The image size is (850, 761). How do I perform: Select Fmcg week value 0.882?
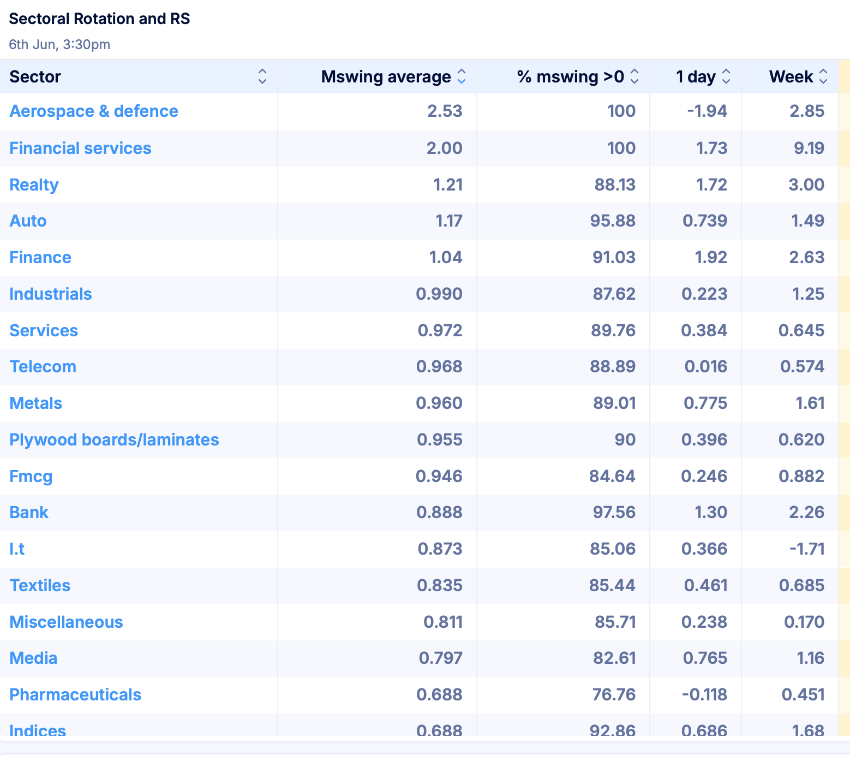click(801, 477)
